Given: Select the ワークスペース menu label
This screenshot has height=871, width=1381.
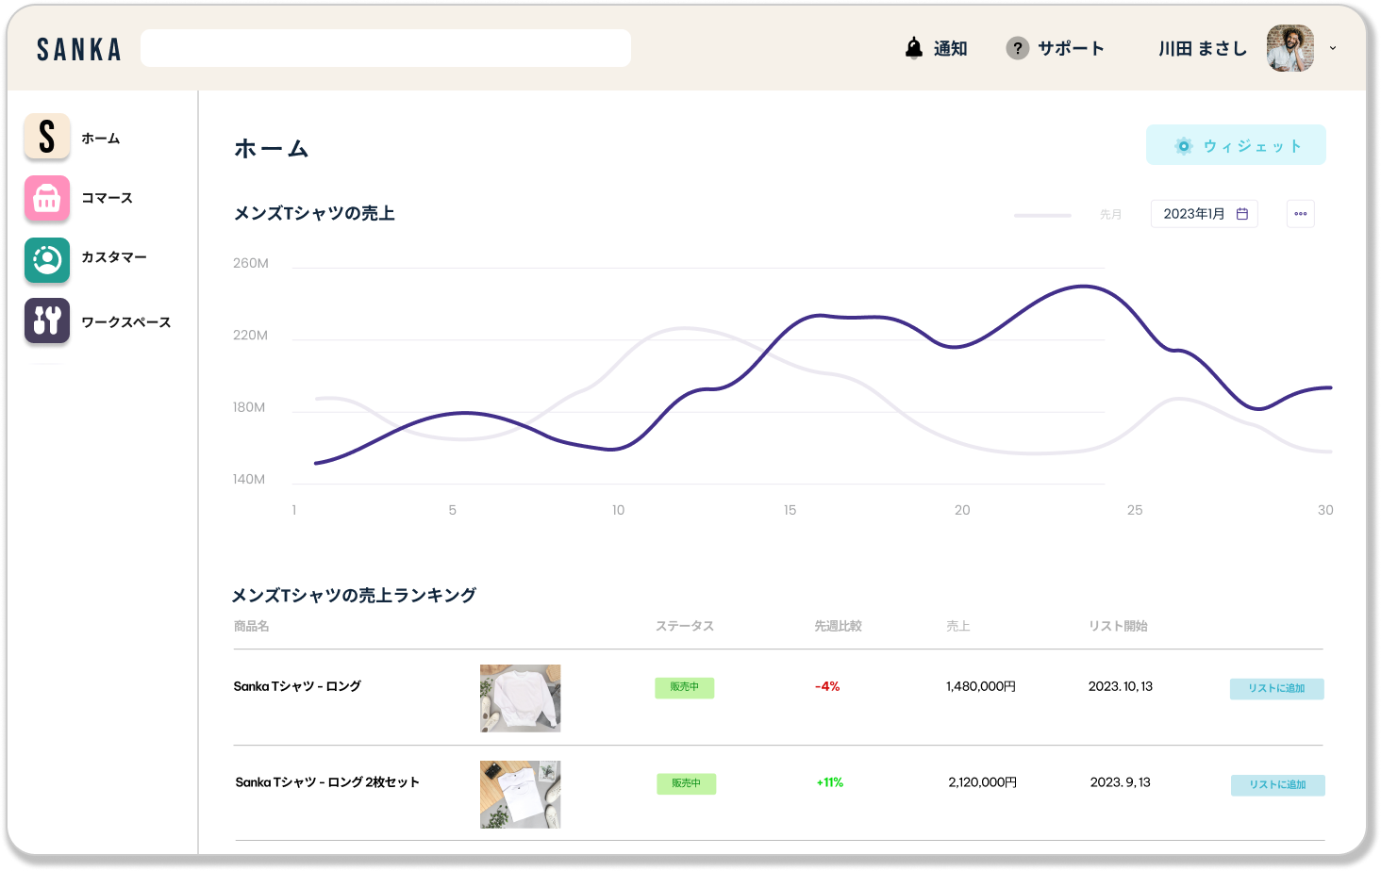Looking at the screenshot, I should (x=125, y=322).
